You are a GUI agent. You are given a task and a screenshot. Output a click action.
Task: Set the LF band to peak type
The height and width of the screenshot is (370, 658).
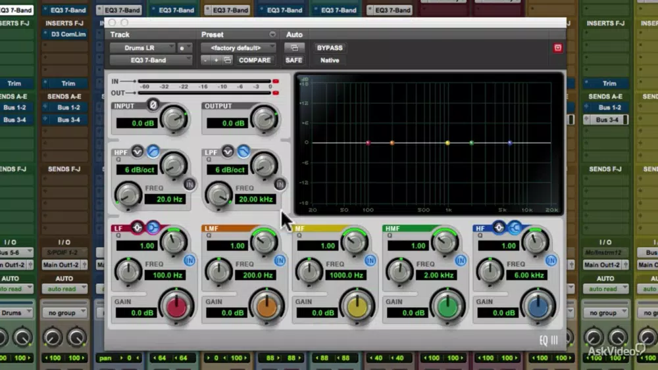point(138,227)
